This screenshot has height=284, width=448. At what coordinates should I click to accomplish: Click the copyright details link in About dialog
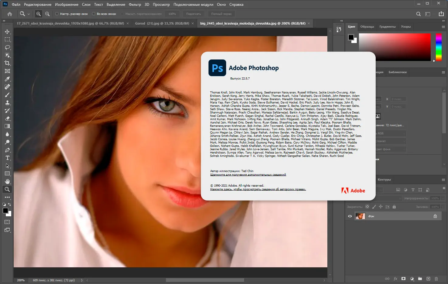click(258, 189)
